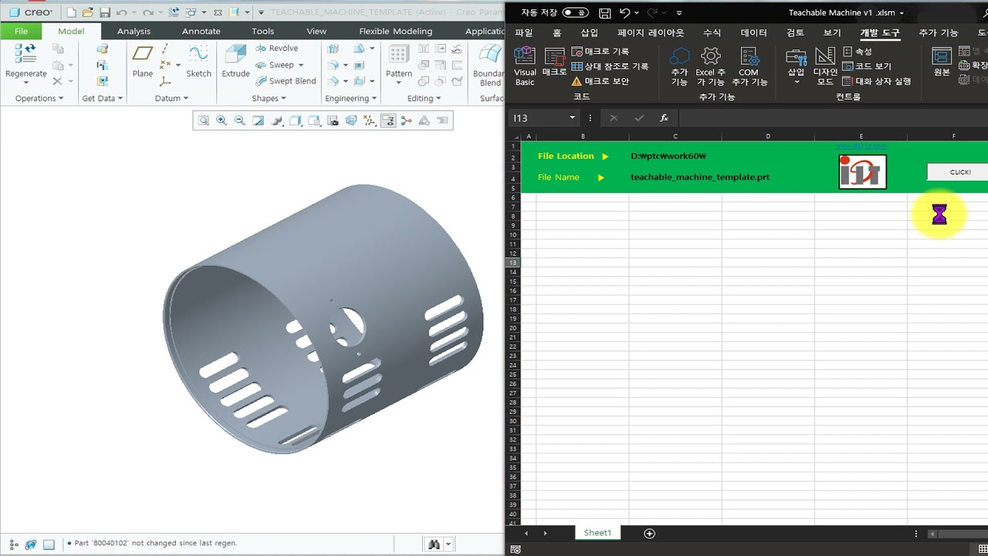Toggle AutoSave (자동 저장) switch
This screenshot has width=988, height=556.
pos(575,13)
